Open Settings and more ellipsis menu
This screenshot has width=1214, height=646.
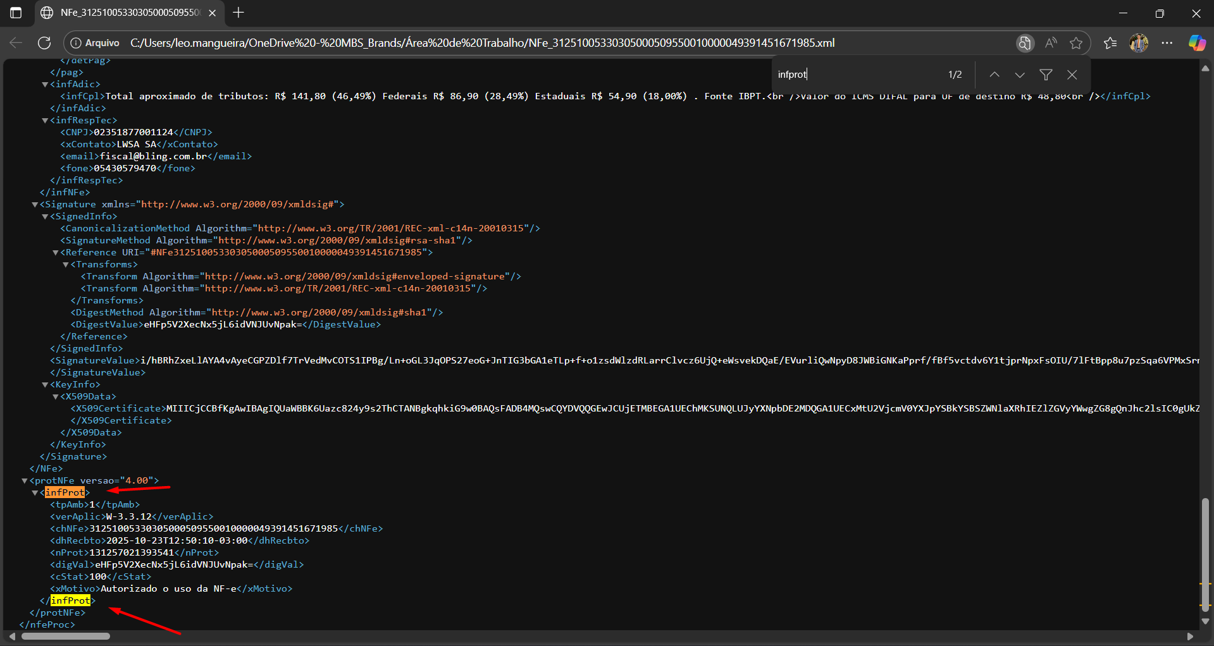click(x=1167, y=43)
